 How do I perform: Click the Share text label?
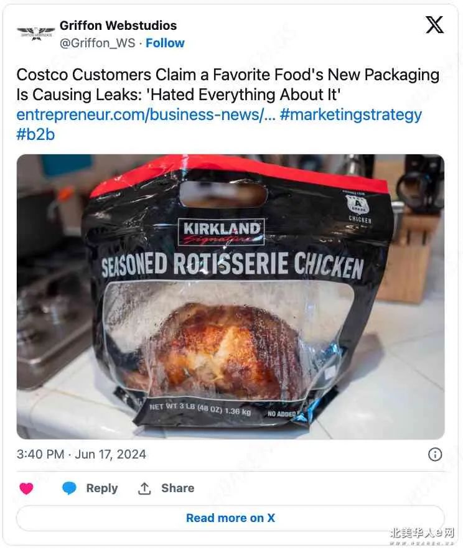(x=177, y=488)
